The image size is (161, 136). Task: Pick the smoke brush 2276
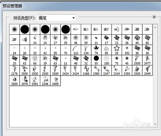[x=14, y=70]
